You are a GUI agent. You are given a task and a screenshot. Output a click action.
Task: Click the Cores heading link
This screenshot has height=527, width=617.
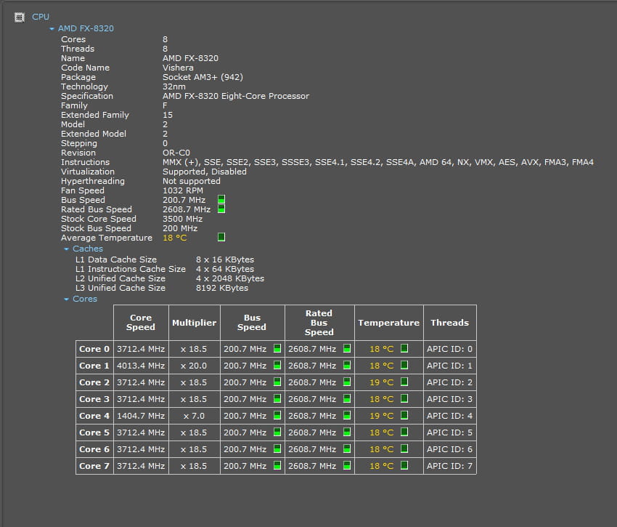(x=85, y=299)
